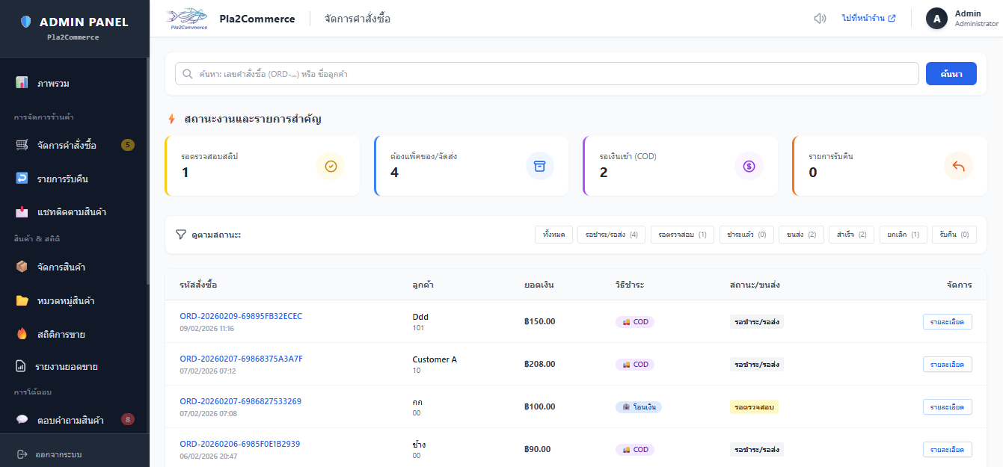Open order ORD-20260206-6985F0E1B2939
This screenshot has width=1003, height=467.
[x=239, y=444]
